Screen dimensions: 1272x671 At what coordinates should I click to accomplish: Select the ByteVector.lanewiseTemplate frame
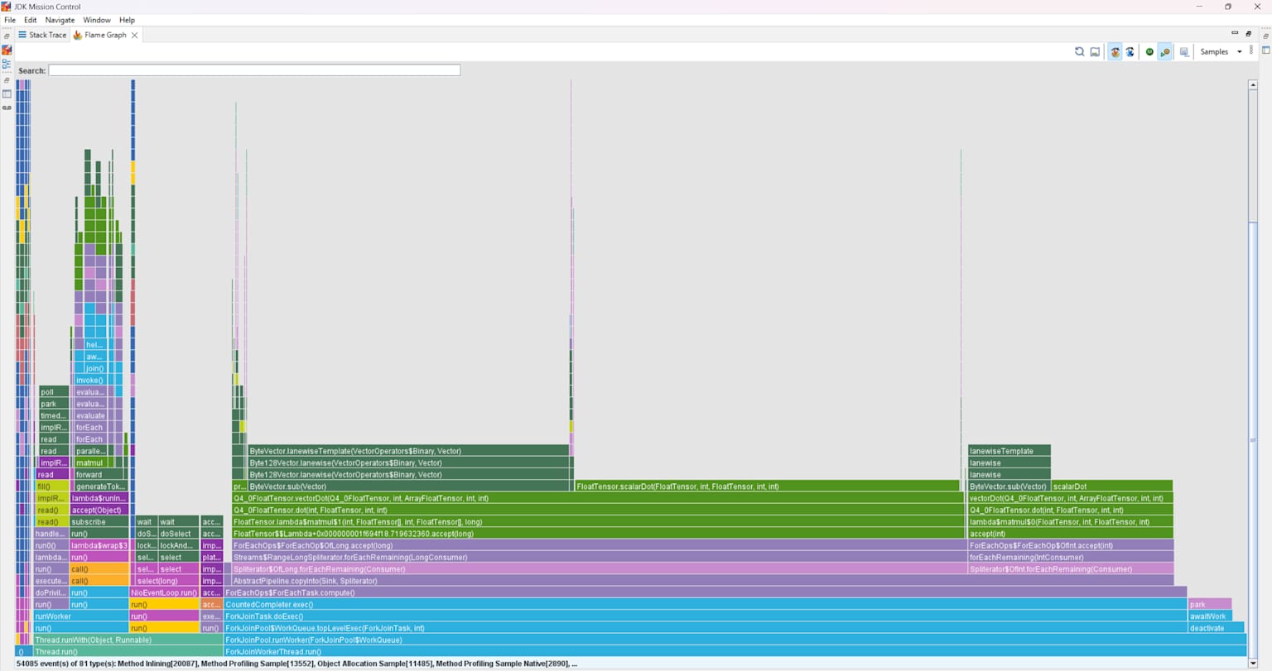point(407,451)
